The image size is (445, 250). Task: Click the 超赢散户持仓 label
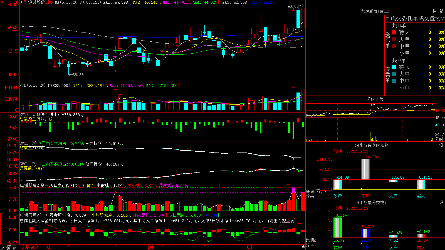click(x=32, y=168)
